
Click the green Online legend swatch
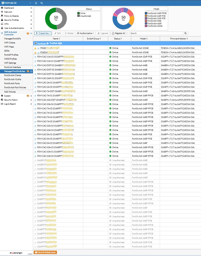click(x=79, y=13)
